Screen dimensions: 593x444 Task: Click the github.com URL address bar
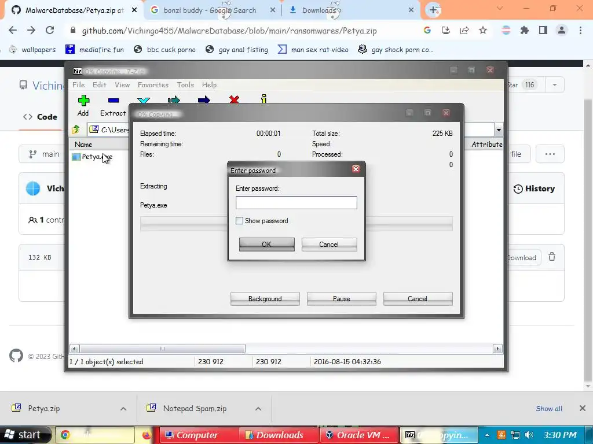click(x=229, y=31)
